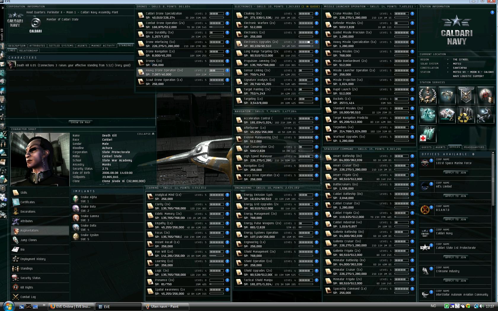The image size is (498, 311).
Task: Open info on 101st Space Marine Force
Action: click(431, 161)
